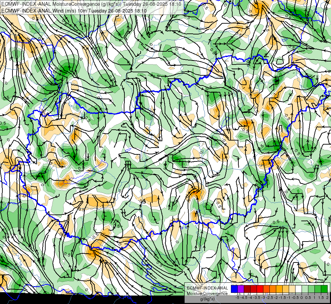The image size is (331, 304).
Task: Select the white swatch (-0.5 to 0)
Action: pos(299,289)
